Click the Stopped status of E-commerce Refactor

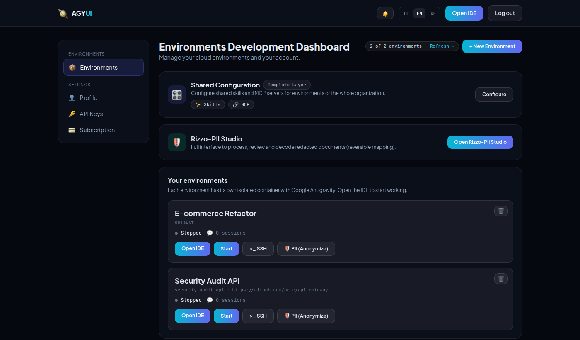click(188, 233)
